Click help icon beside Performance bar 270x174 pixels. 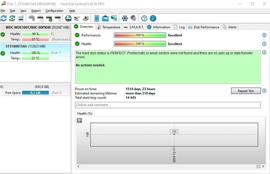(x=264, y=35)
